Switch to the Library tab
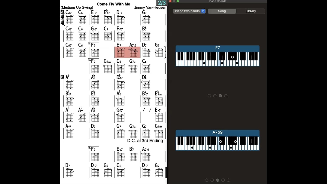 tap(250, 11)
